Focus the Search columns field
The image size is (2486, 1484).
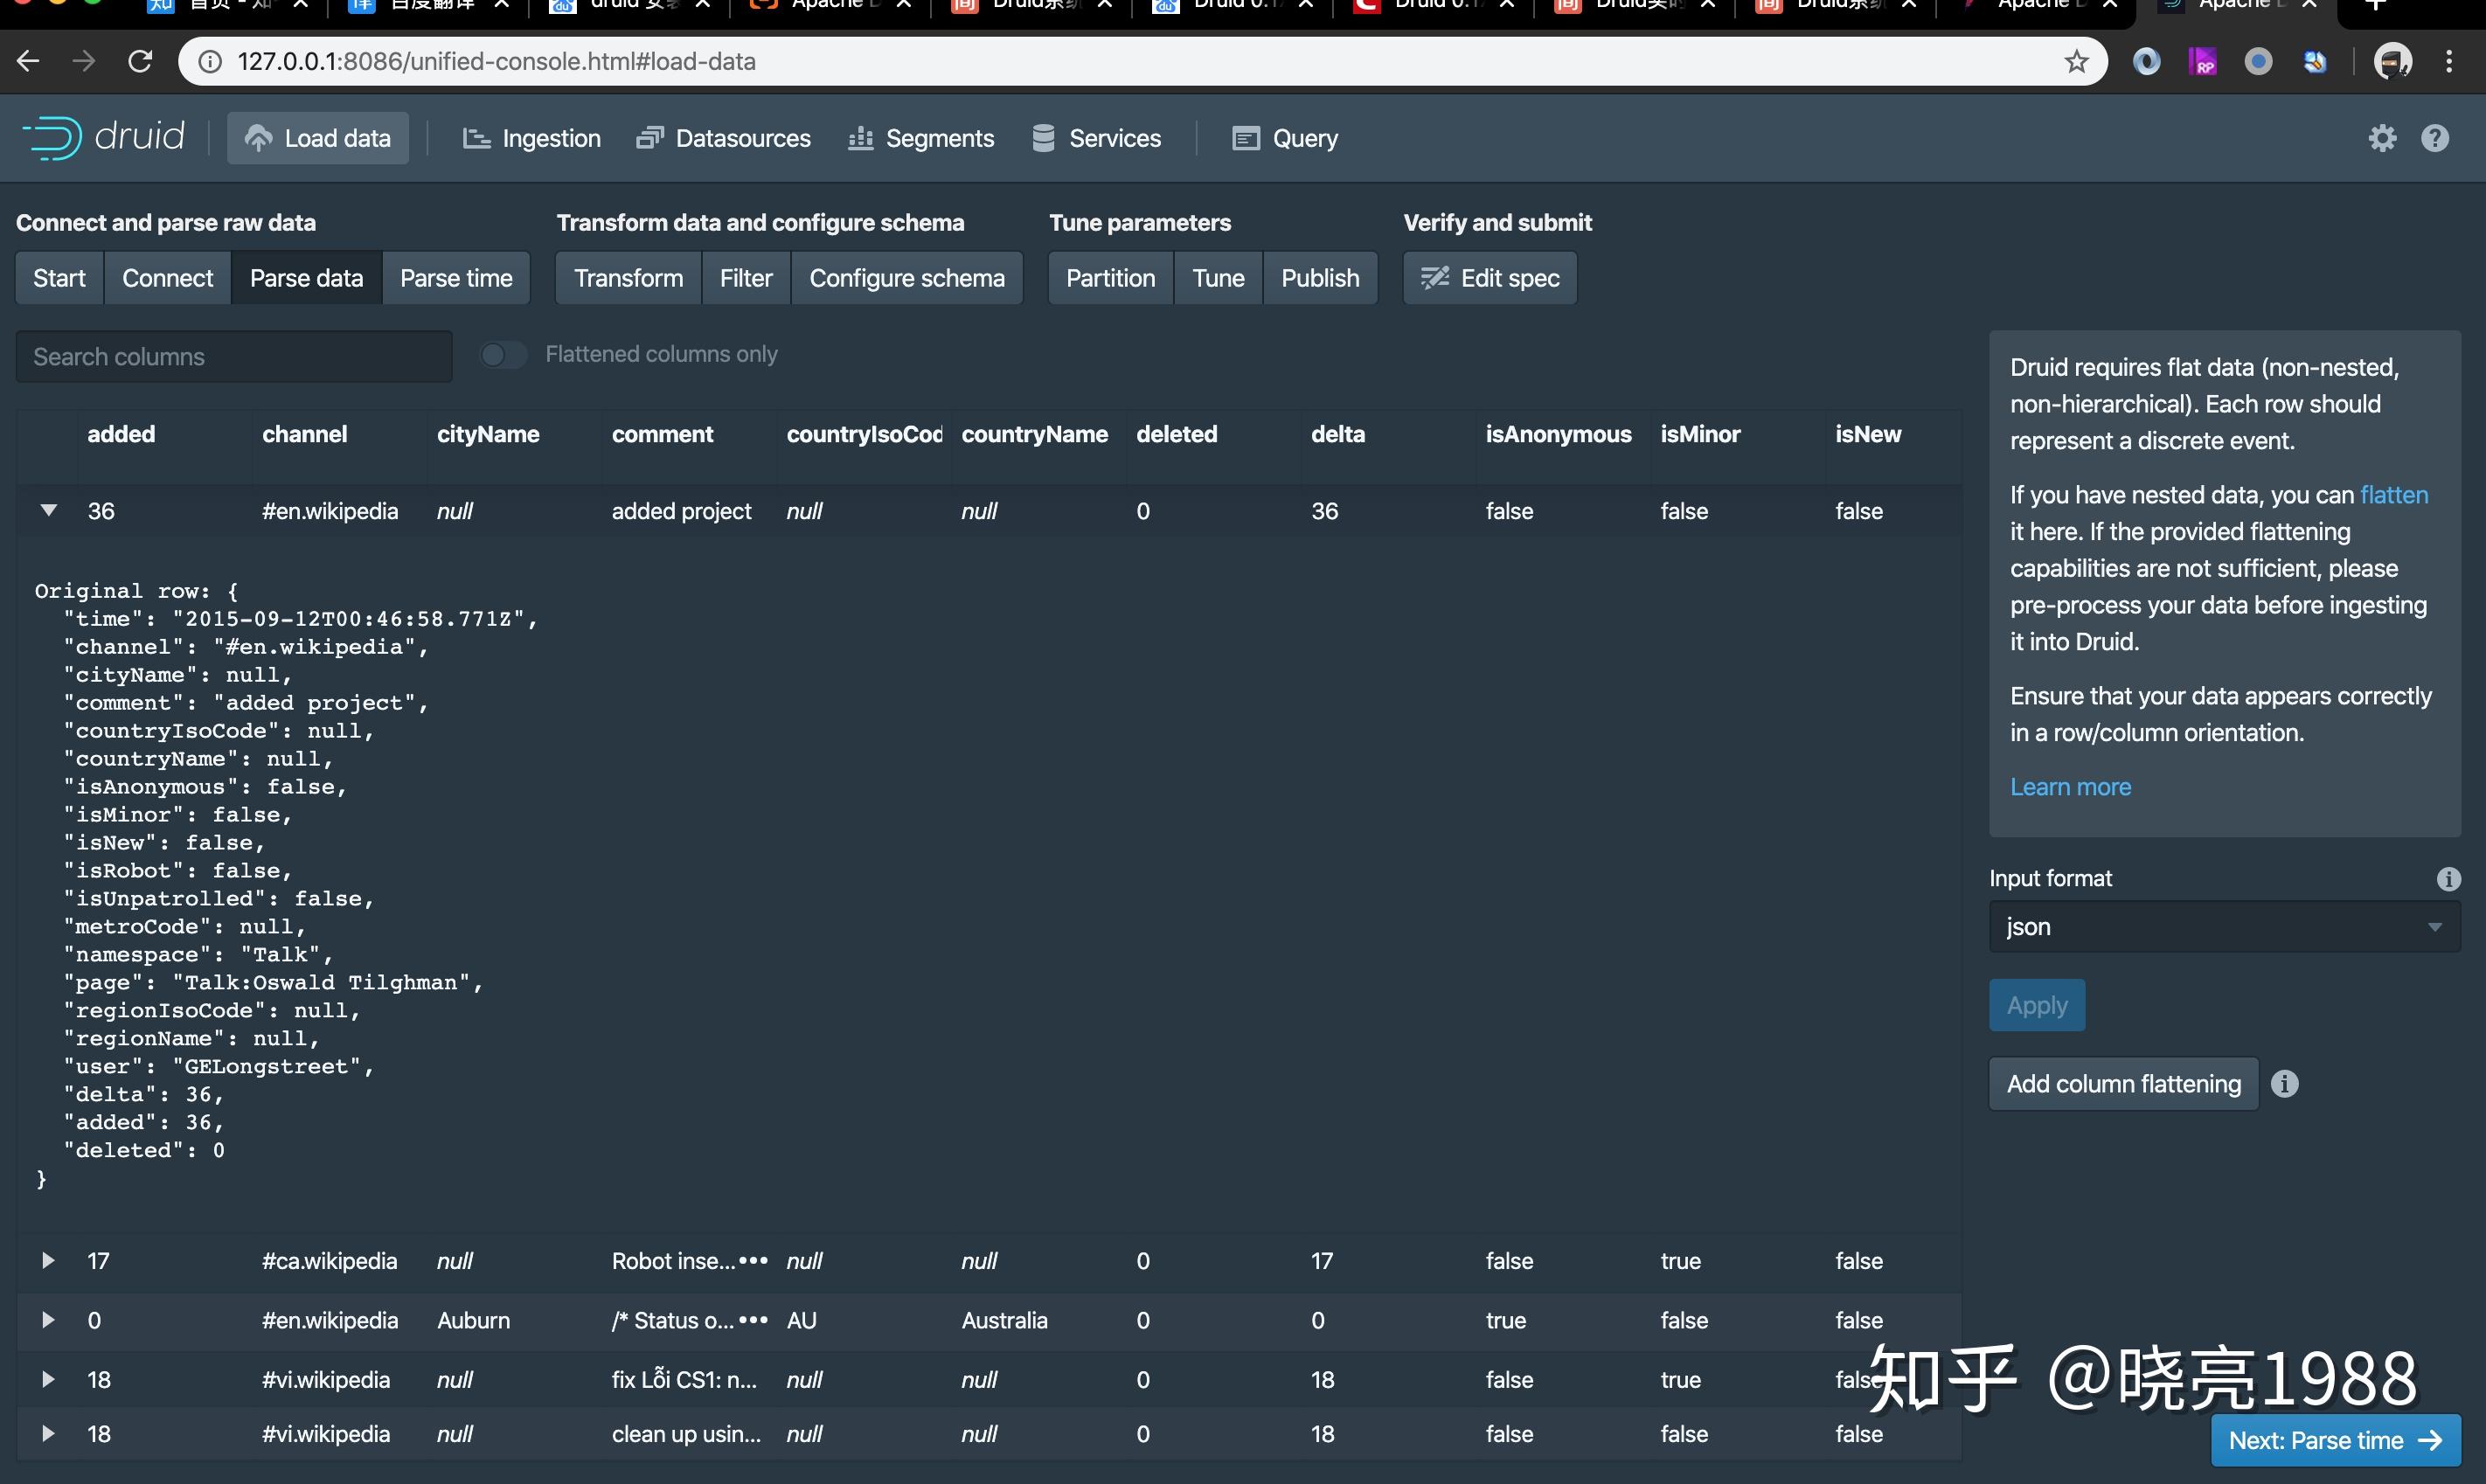click(x=234, y=357)
